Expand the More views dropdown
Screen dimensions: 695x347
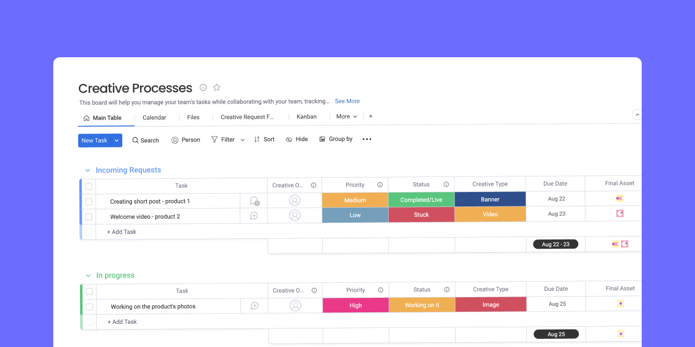pyautogui.click(x=346, y=117)
